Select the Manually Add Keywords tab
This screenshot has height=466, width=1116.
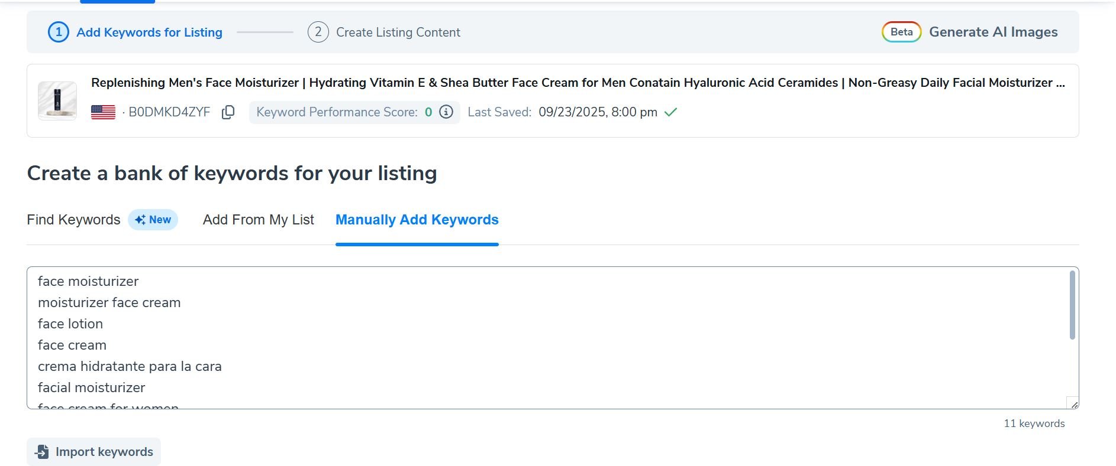[417, 220]
